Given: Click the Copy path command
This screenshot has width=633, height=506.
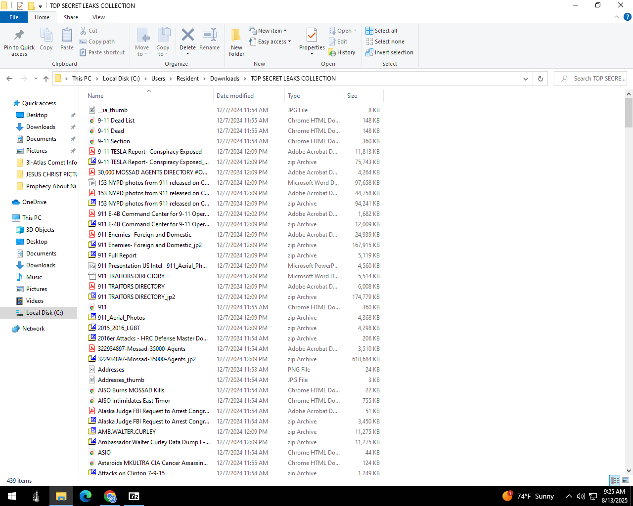Looking at the screenshot, I should 97,42.
